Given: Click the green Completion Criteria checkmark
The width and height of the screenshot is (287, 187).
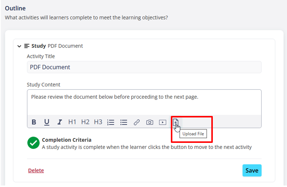Looking at the screenshot, I should coord(33,143).
